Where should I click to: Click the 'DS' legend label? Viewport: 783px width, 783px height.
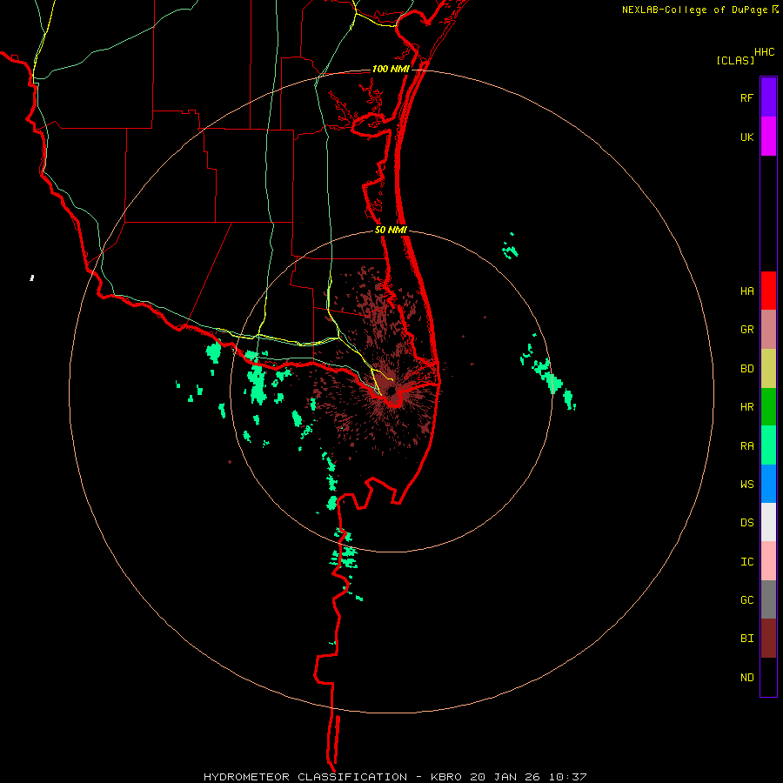pyautogui.click(x=746, y=523)
